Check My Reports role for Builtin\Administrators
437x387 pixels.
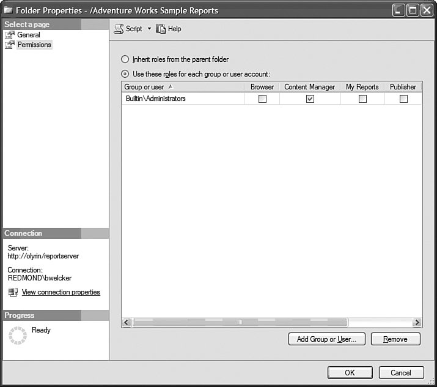coord(362,99)
